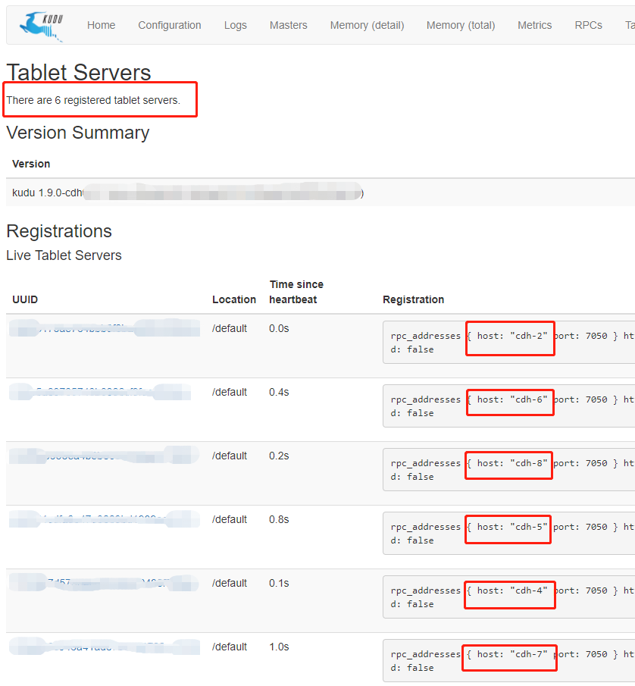This screenshot has width=635, height=686.
Task: Go to the Metrics page
Action: click(534, 25)
